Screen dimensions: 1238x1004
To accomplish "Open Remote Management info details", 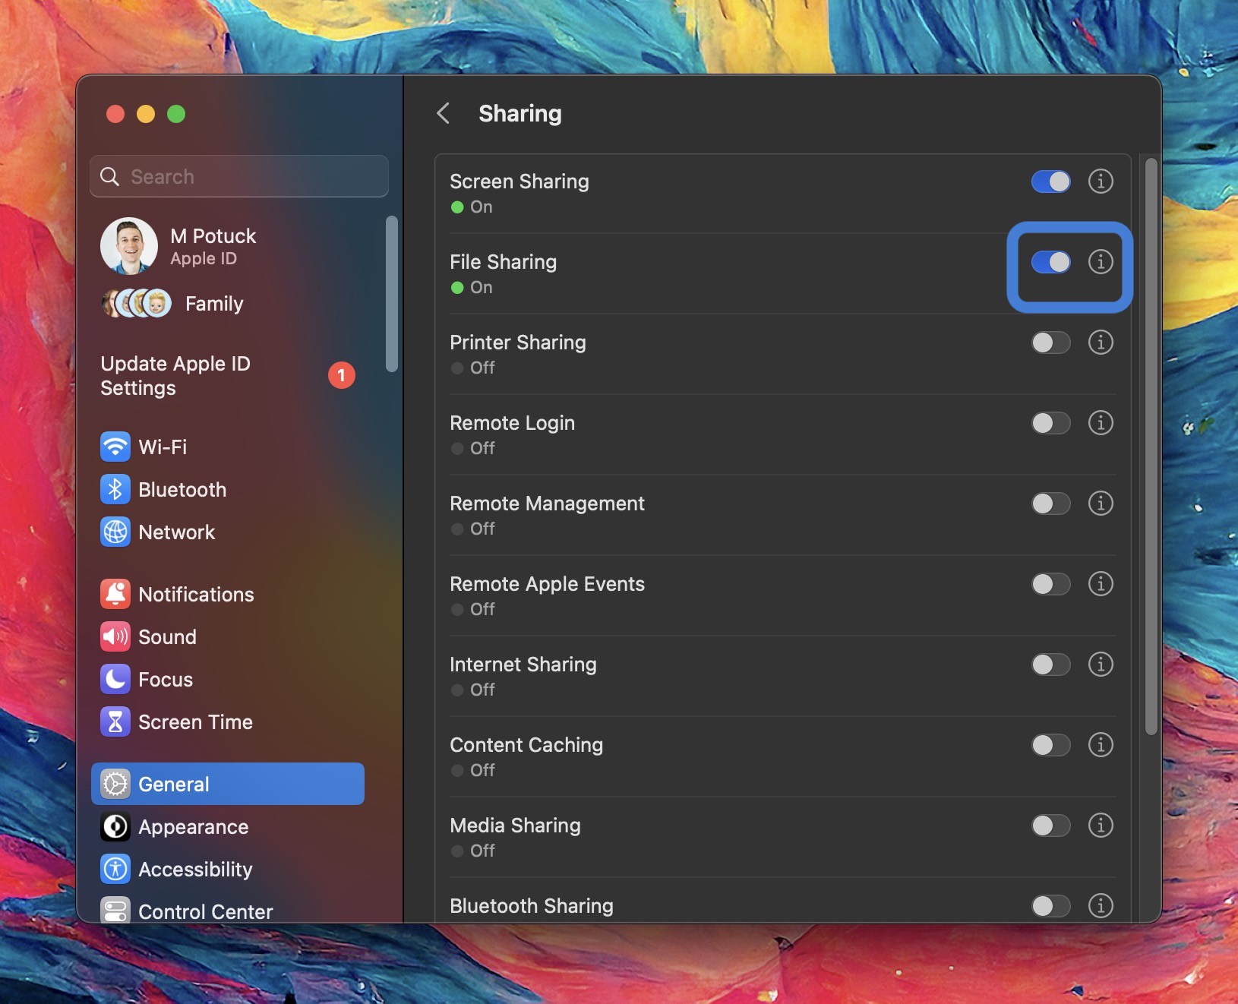I will [1101, 504].
